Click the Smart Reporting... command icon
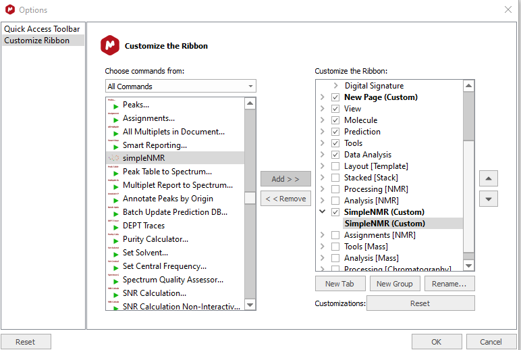Screen dimensions: 521x350 pyautogui.click(x=113, y=145)
